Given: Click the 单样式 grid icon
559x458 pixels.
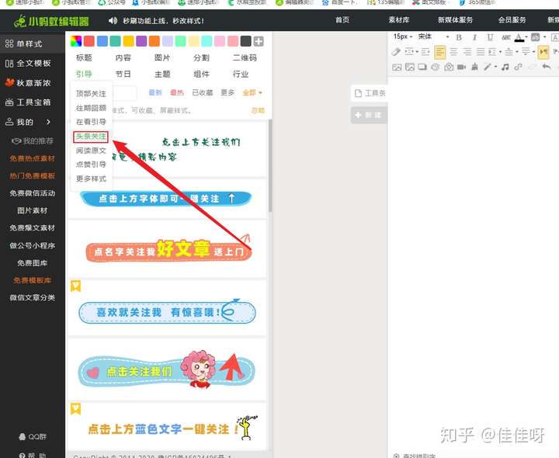Looking at the screenshot, I should tap(9, 43).
